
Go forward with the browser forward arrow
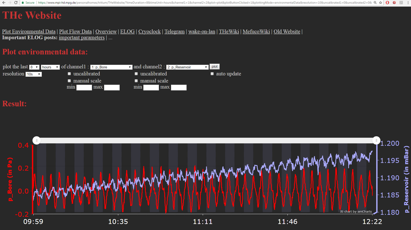click(x=10, y=3)
